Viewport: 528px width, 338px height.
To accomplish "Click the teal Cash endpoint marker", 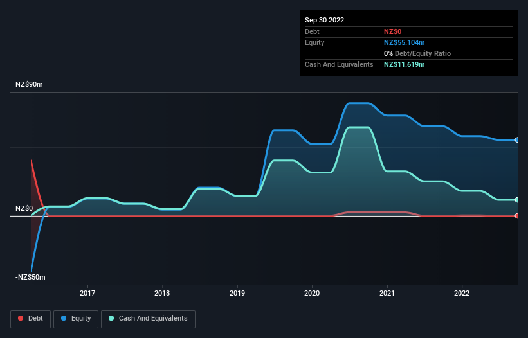I will (517, 200).
